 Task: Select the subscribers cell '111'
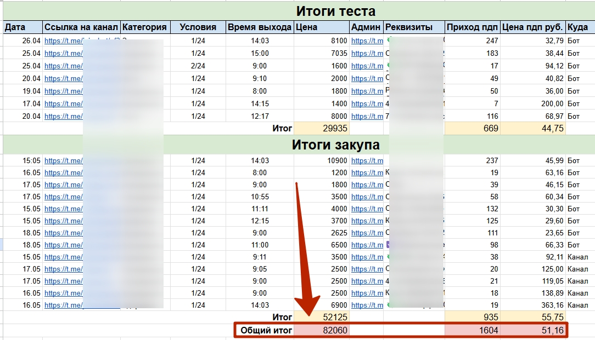point(473,233)
